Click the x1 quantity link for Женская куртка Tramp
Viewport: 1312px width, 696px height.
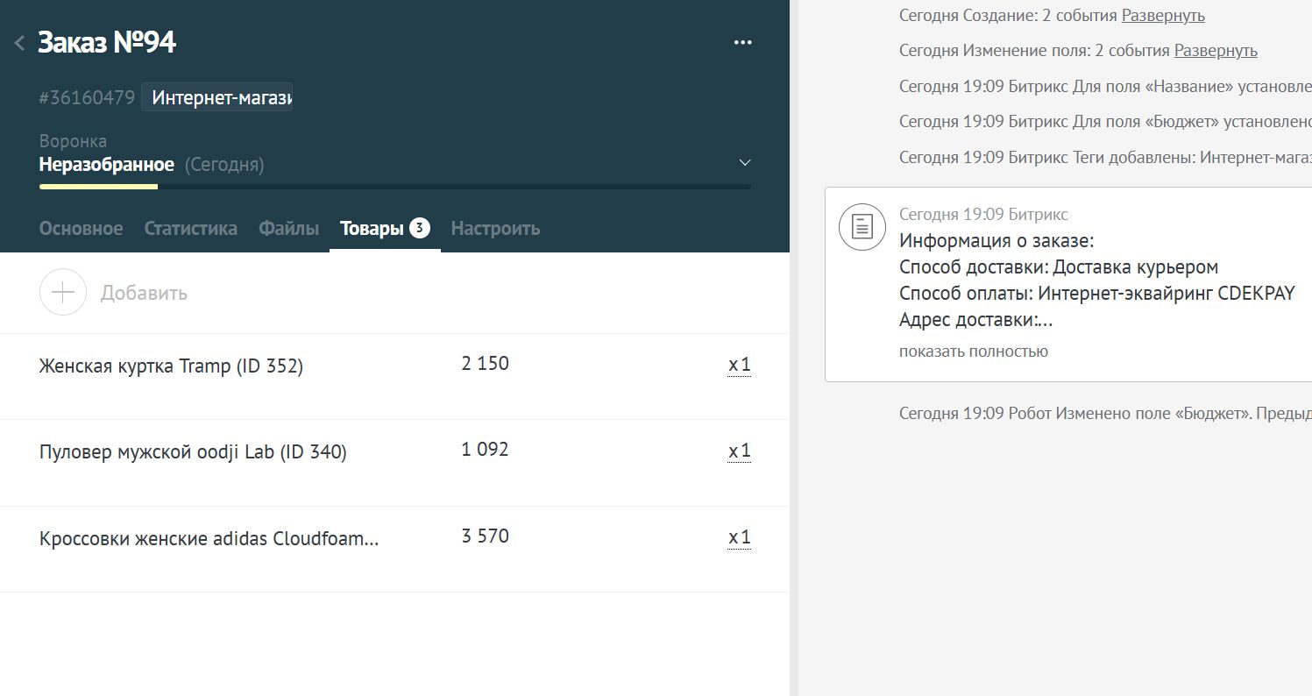(738, 365)
